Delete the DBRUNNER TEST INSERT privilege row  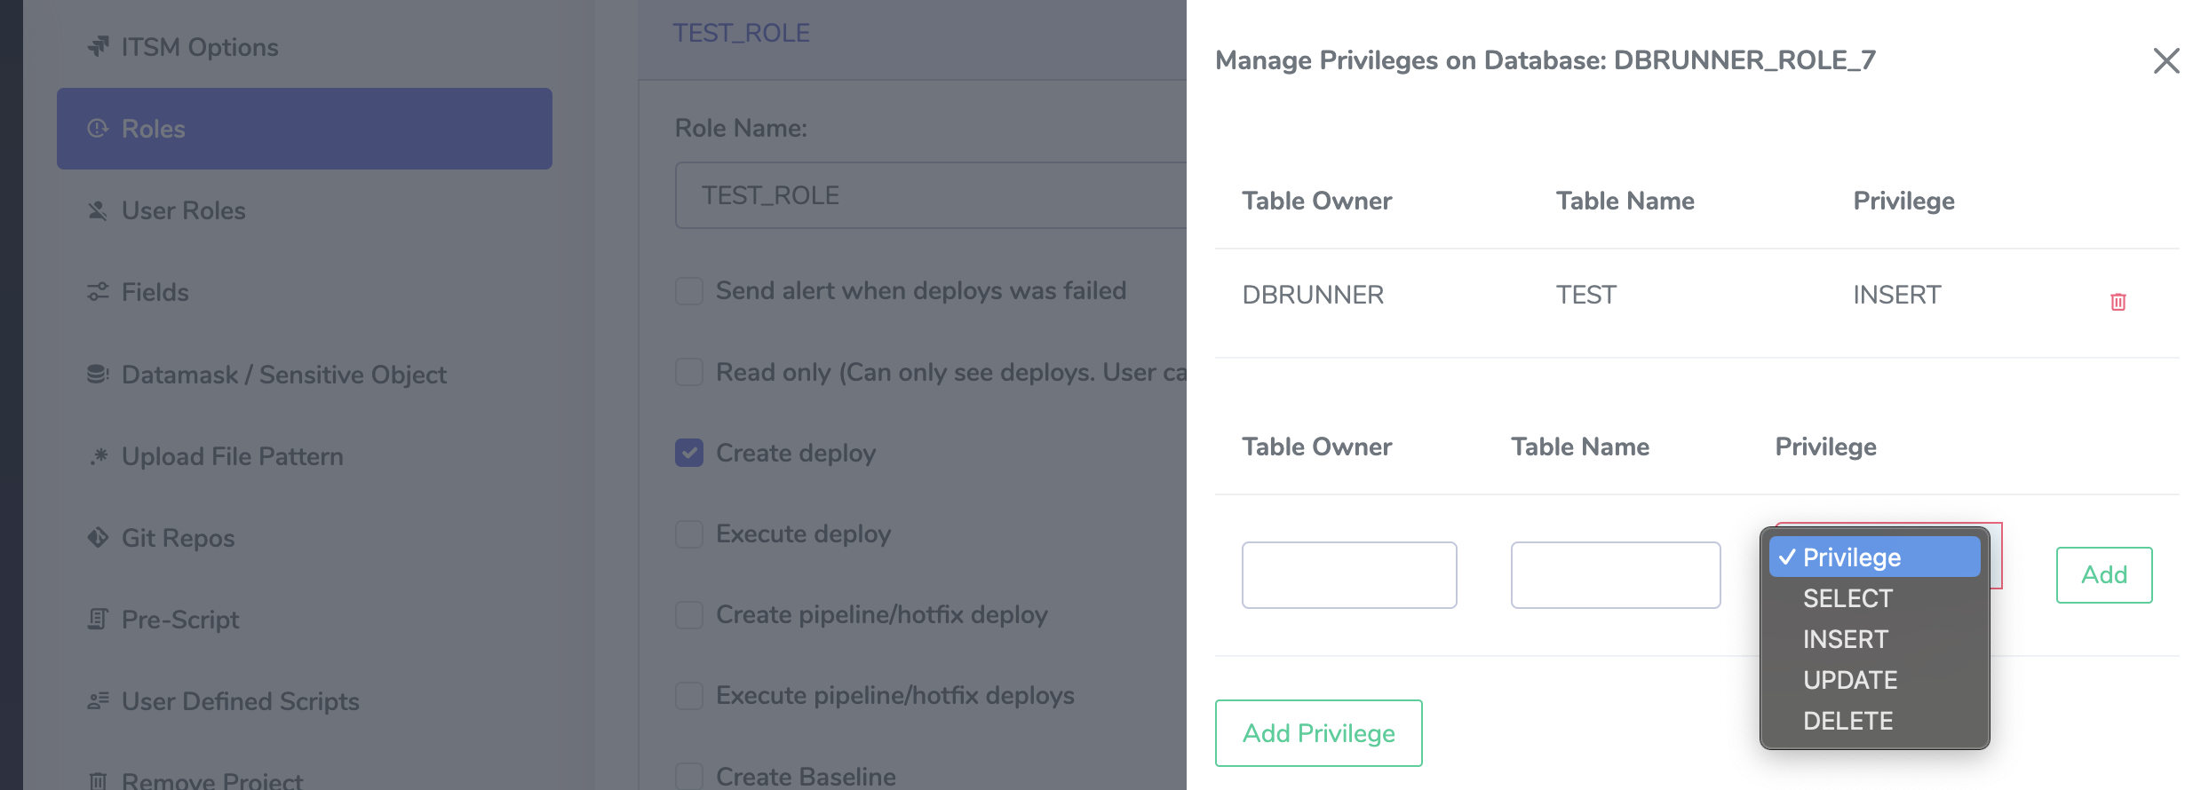click(2118, 302)
